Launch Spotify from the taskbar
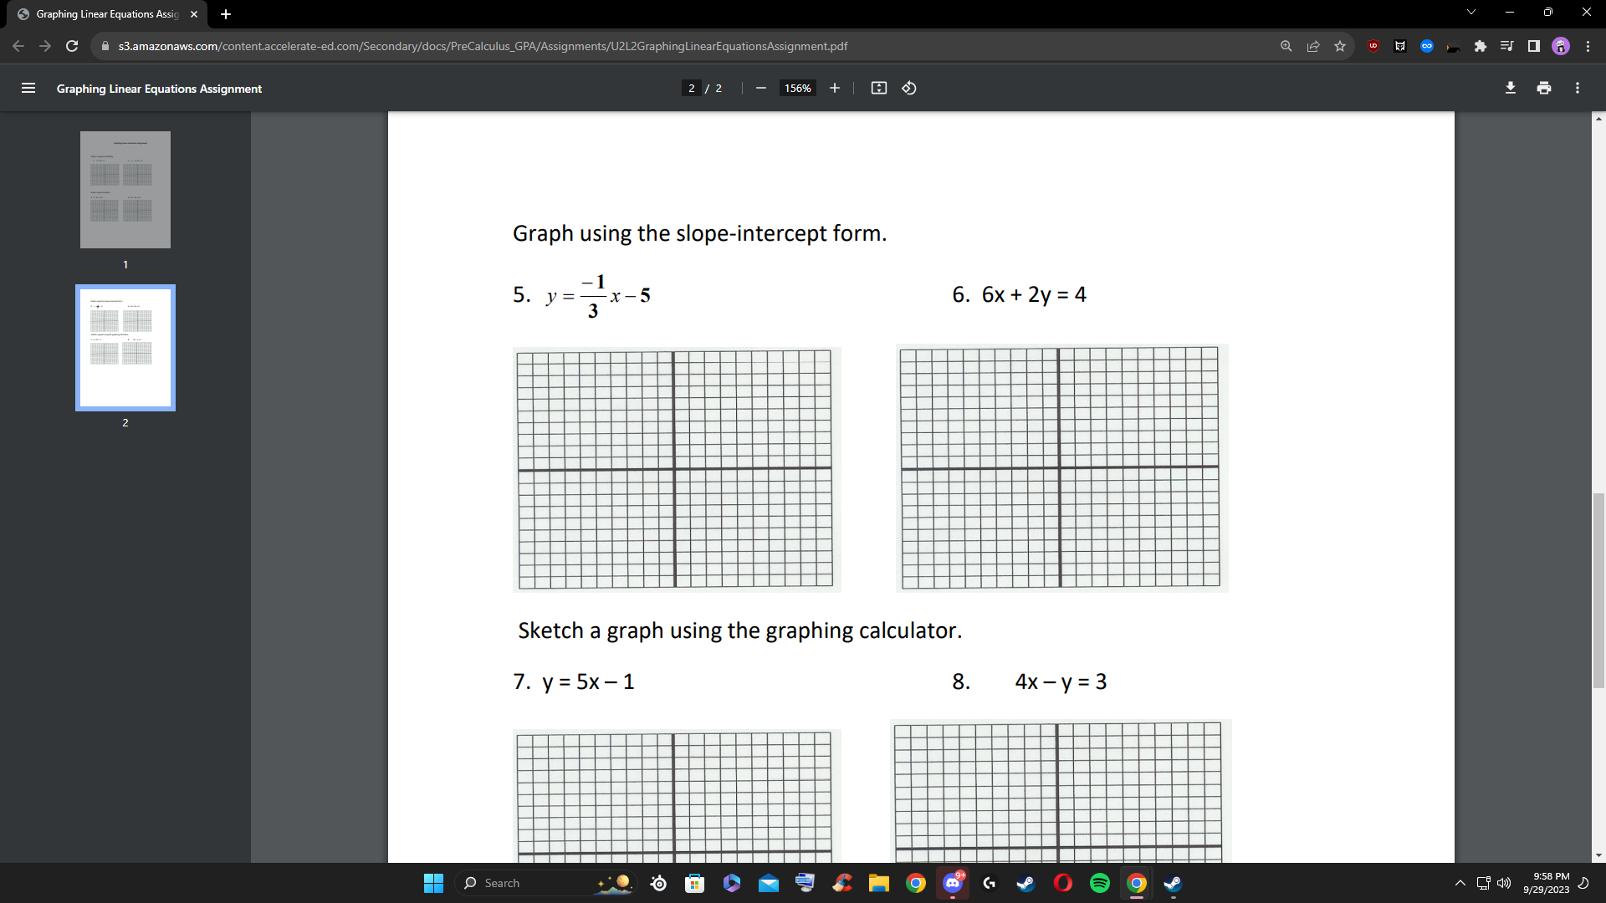Image resolution: width=1606 pixels, height=903 pixels. click(x=1099, y=883)
